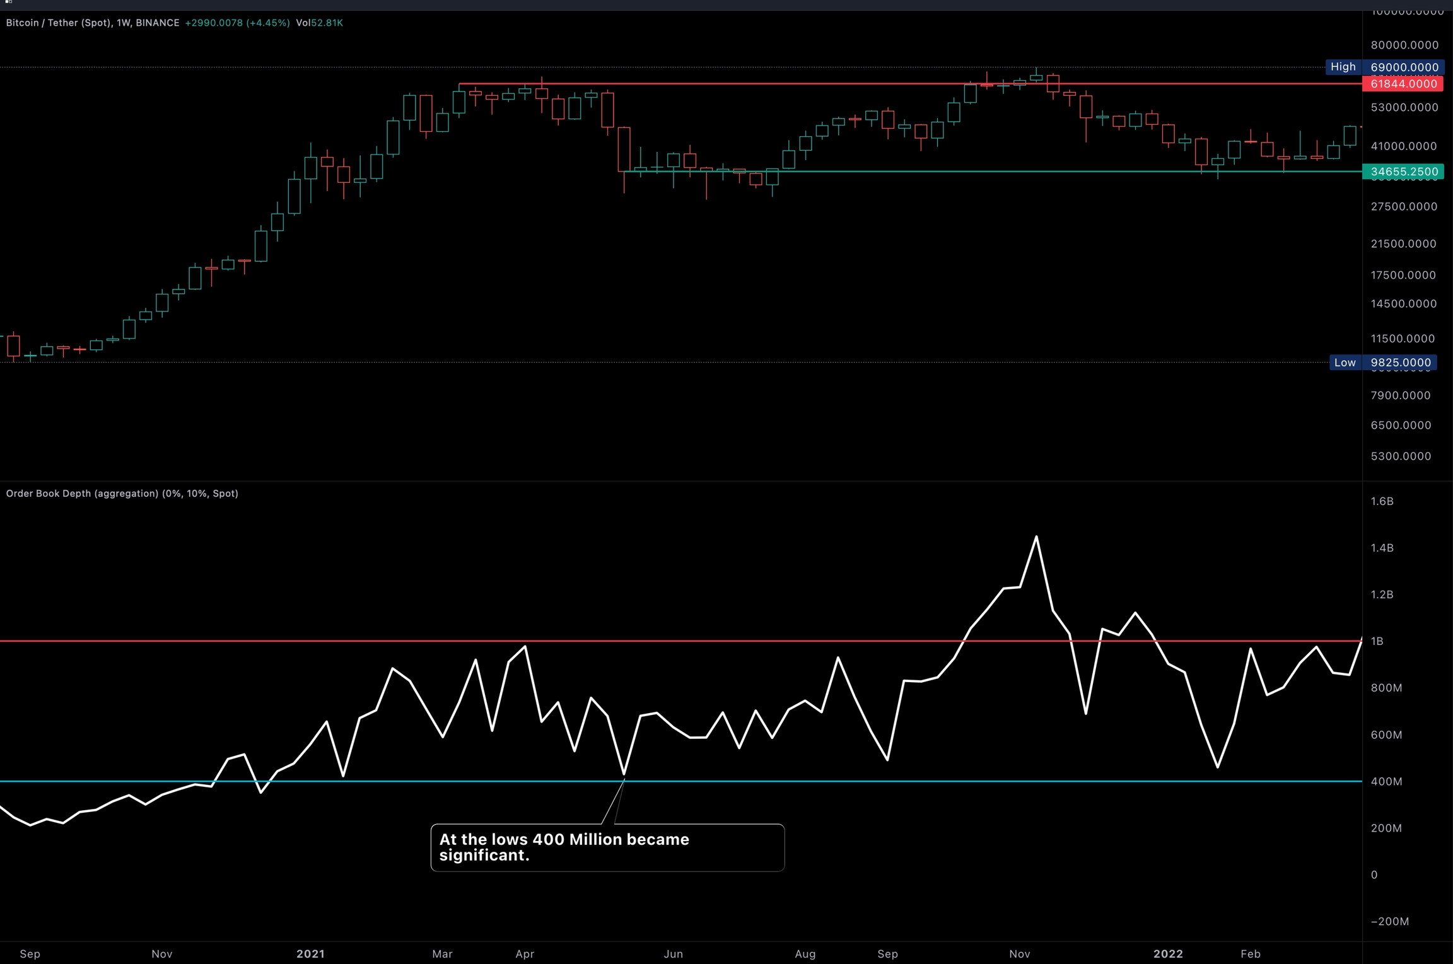Click the High 69000 price label
Image resolution: width=1453 pixels, height=964 pixels.
point(1384,67)
